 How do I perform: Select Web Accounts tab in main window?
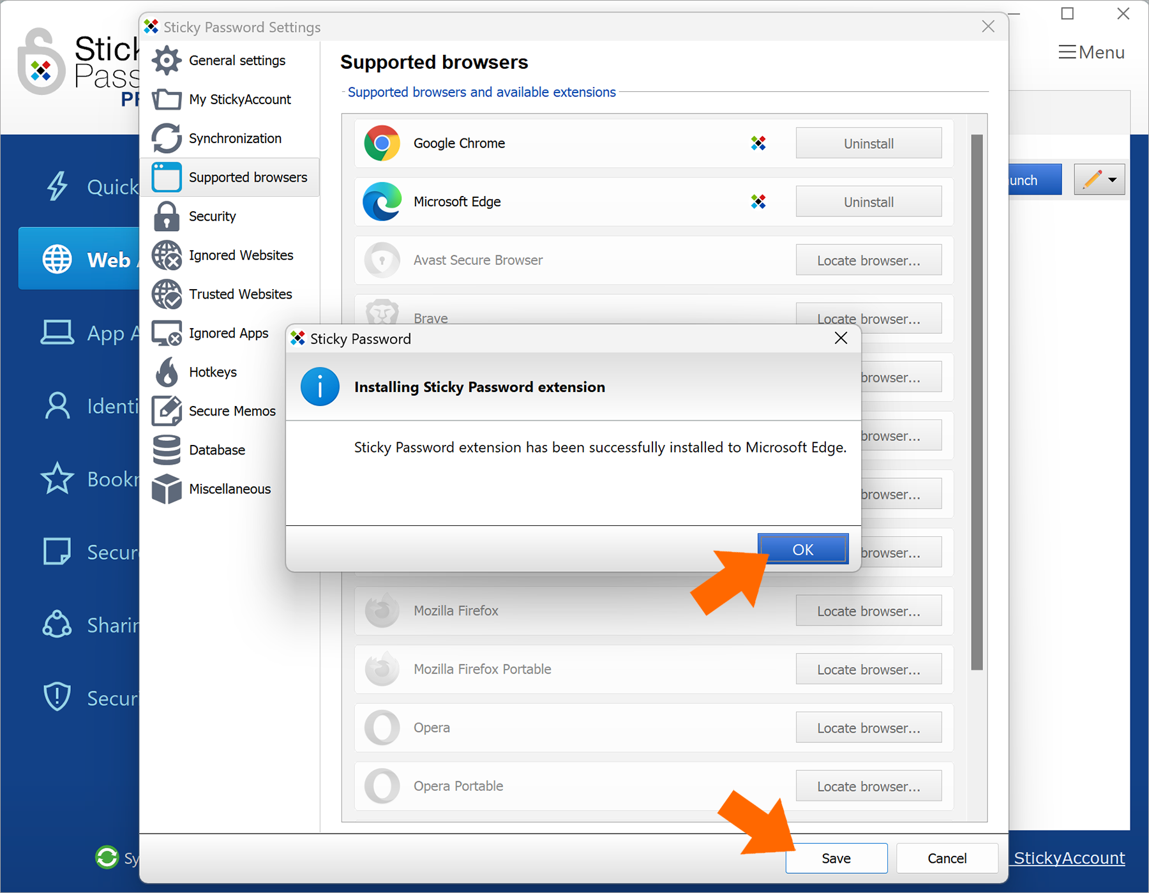click(79, 259)
